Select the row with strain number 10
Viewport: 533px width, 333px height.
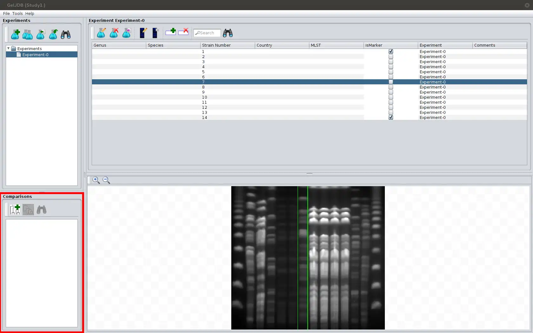tap(309, 97)
